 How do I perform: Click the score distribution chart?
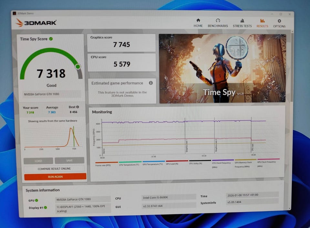53,138
